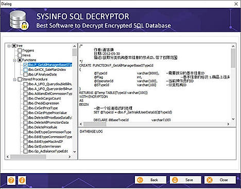Click the Back button
The image size is (241, 189).
click(150, 180)
